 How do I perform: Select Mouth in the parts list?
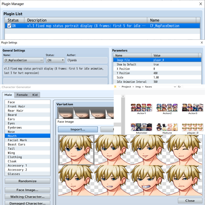(27, 136)
